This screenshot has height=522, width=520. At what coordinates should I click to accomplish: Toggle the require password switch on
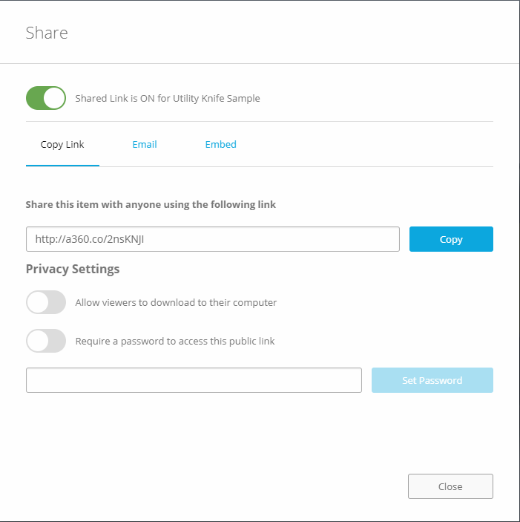coord(46,341)
